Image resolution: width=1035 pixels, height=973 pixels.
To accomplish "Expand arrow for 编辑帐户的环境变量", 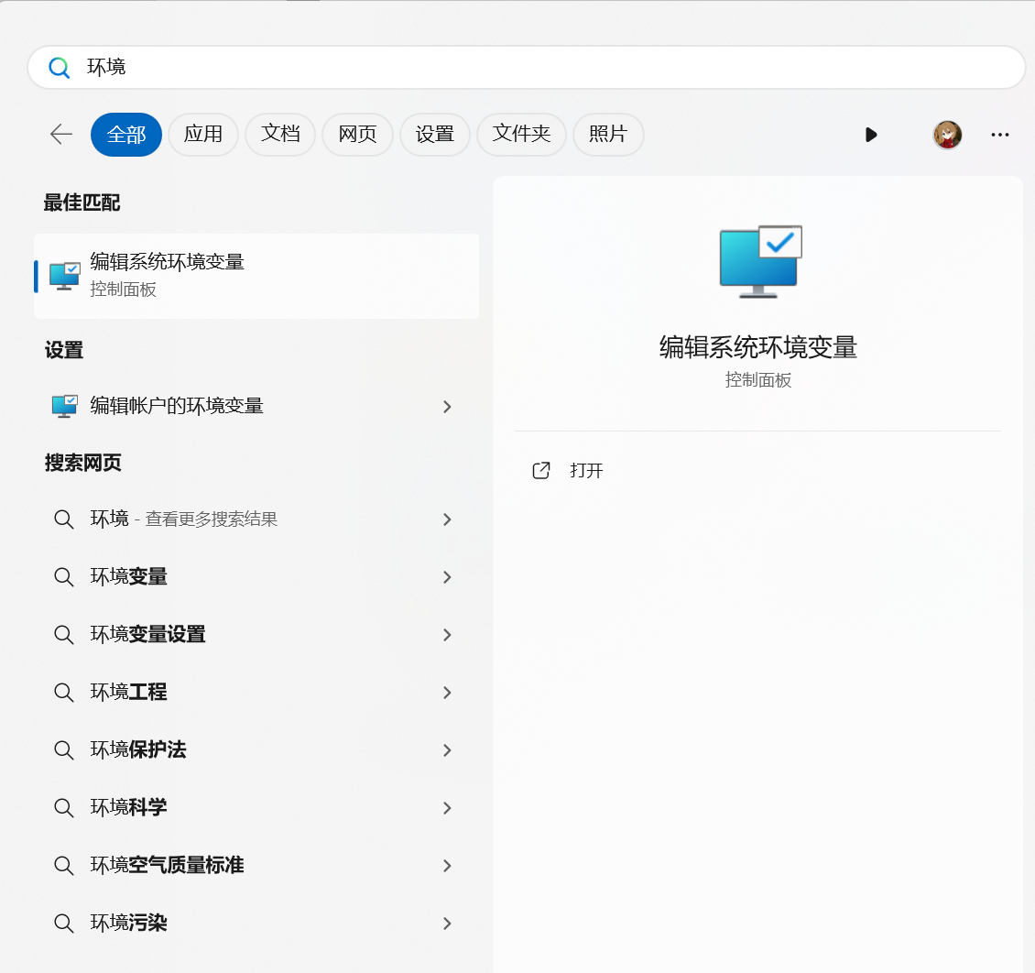I will 448,407.
